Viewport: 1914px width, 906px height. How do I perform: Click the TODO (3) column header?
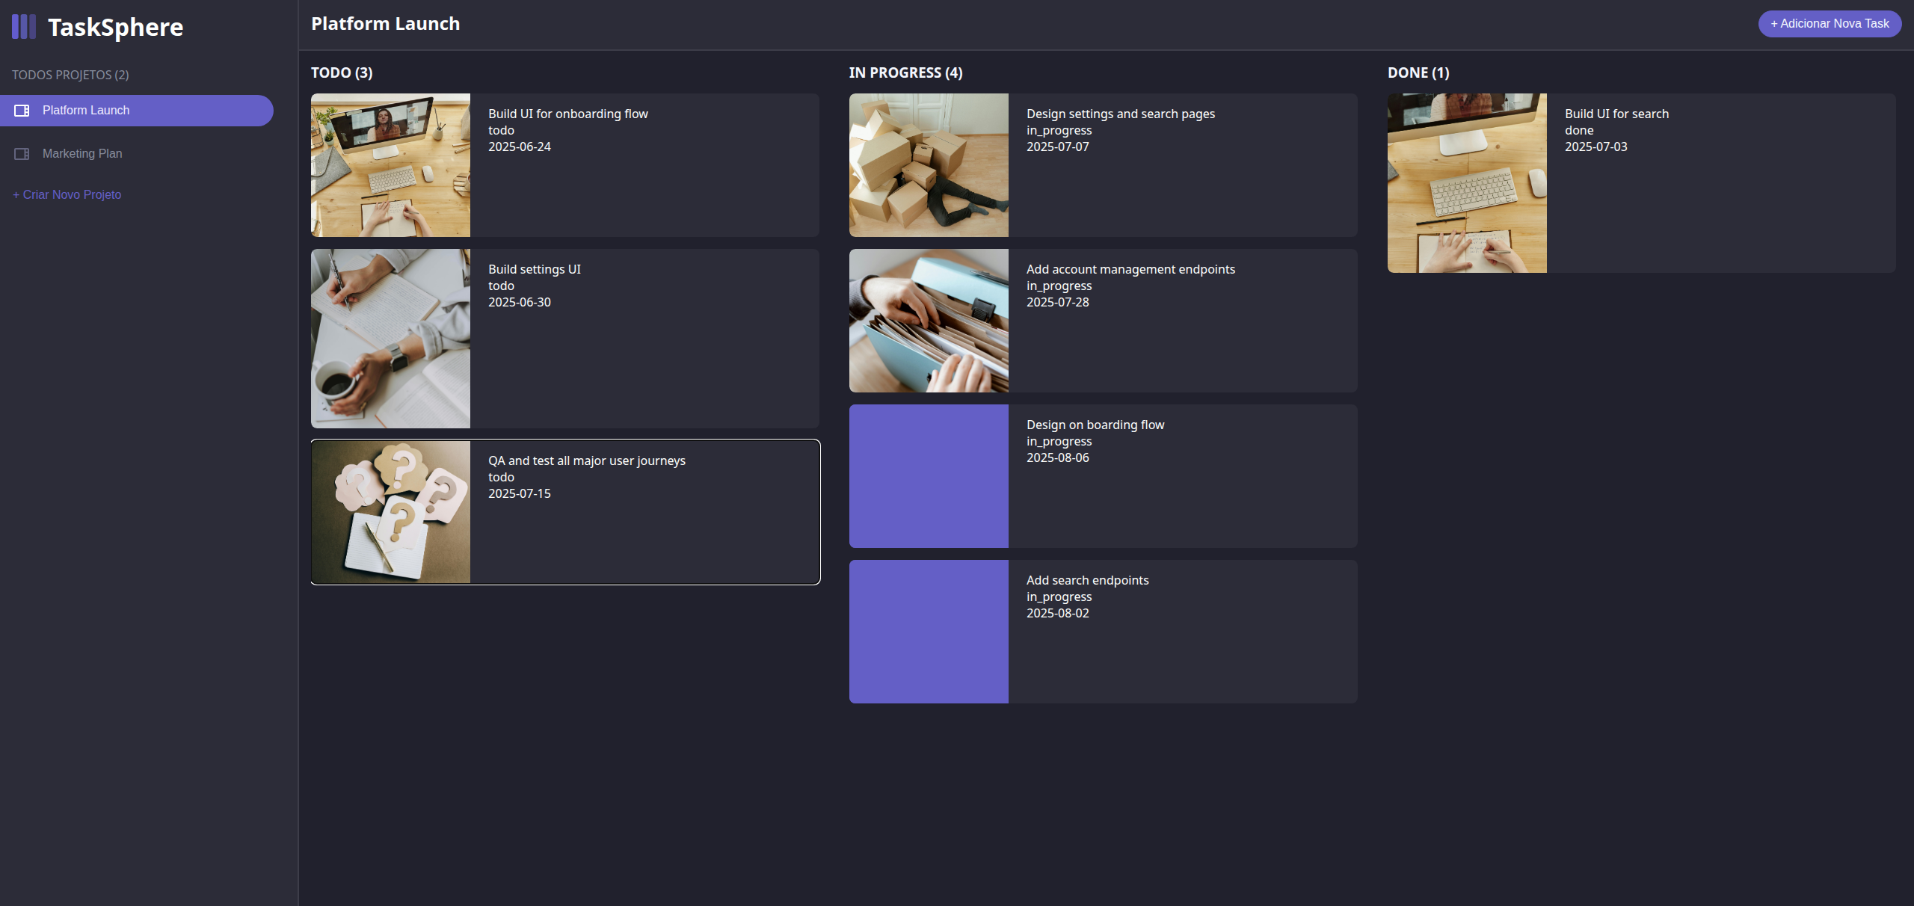[x=342, y=73]
